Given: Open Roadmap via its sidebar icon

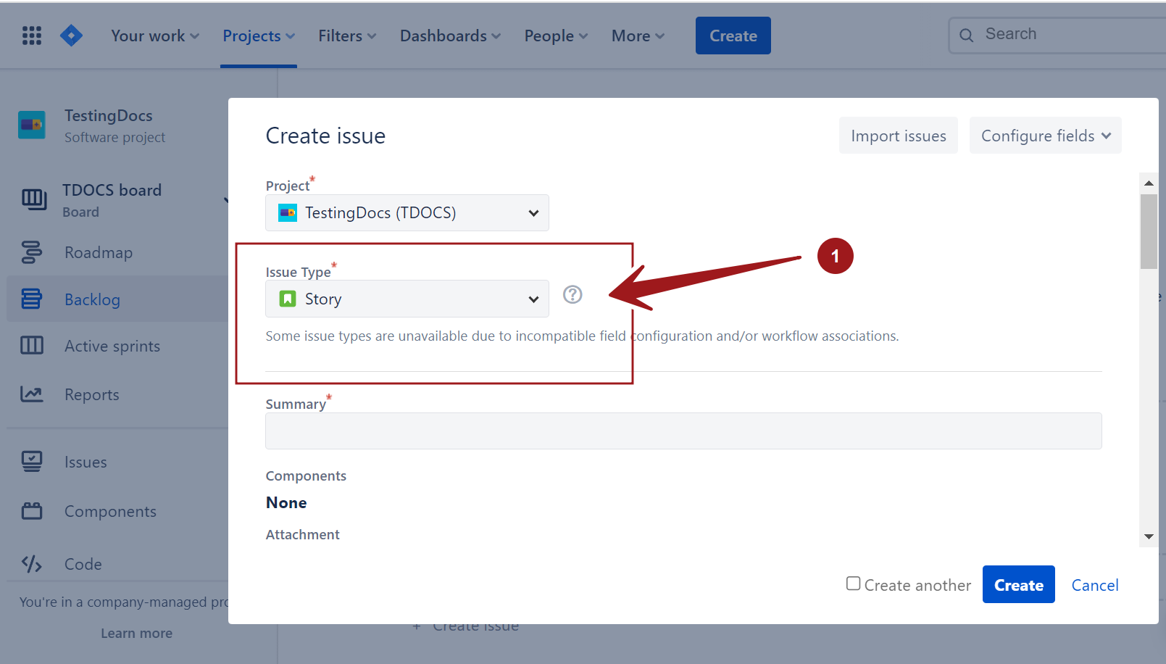Looking at the screenshot, I should [32, 252].
